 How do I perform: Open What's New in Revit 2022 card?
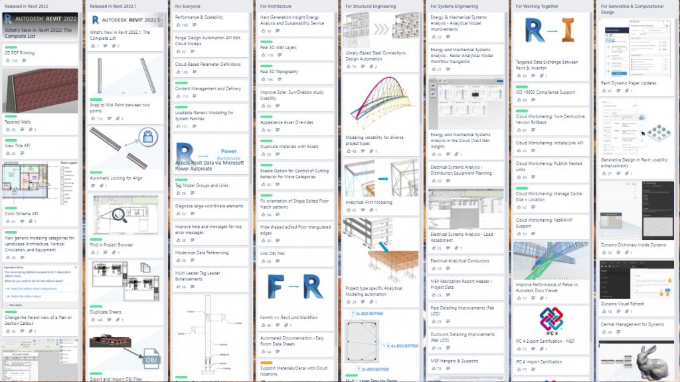[x=40, y=26]
